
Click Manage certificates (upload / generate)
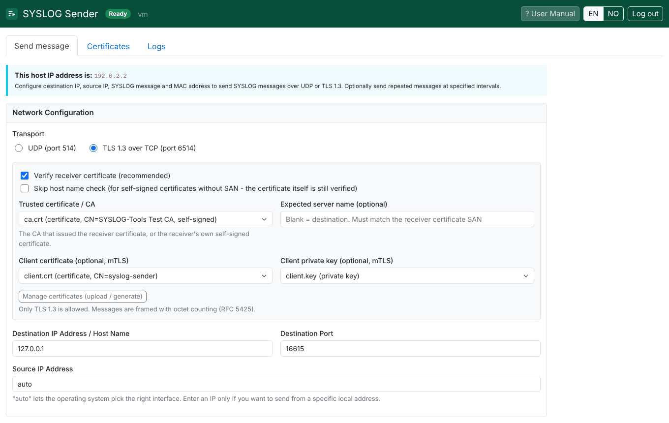83,297
